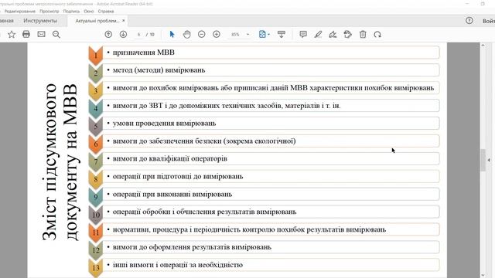Switch to the Инструменты tab
This screenshot has width=495, height=278.
pyautogui.click(x=40, y=21)
